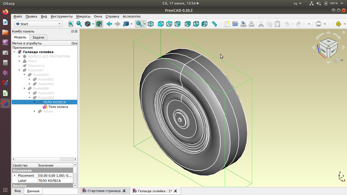
Task: Click the open document folder icon
Action: pyautogui.click(x=235, y=24)
